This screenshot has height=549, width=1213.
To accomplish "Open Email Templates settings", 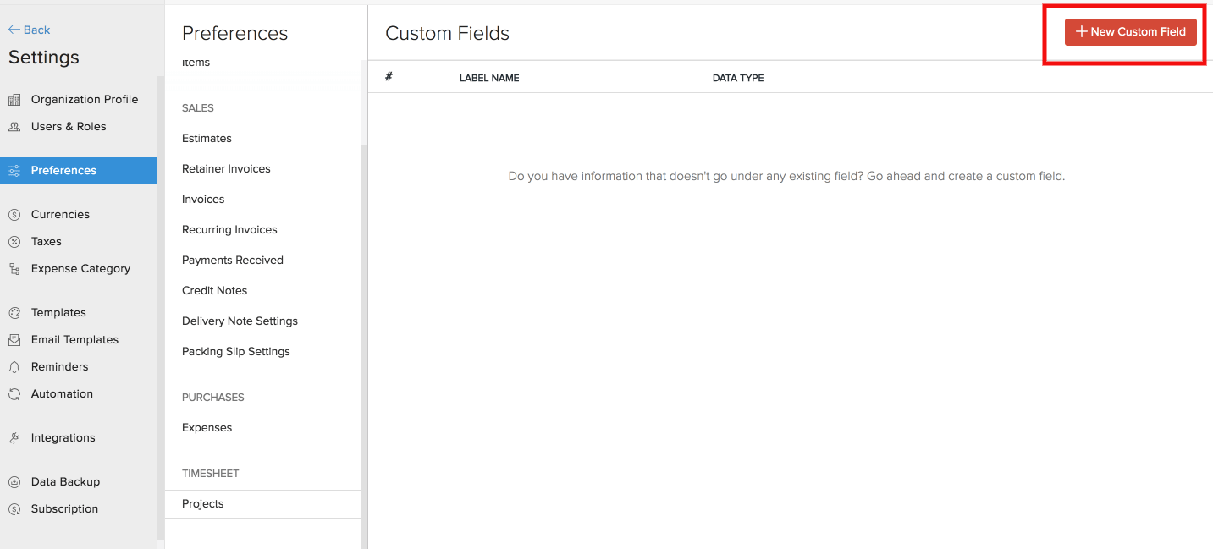I will tap(74, 340).
